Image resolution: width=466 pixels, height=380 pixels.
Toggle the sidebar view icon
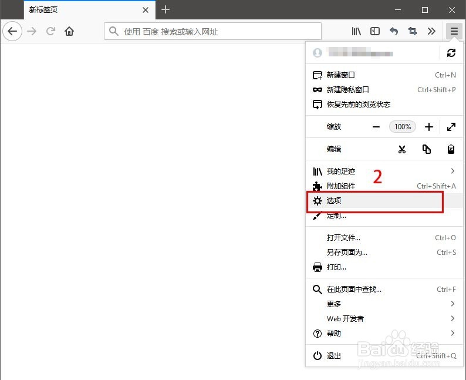click(375, 31)
